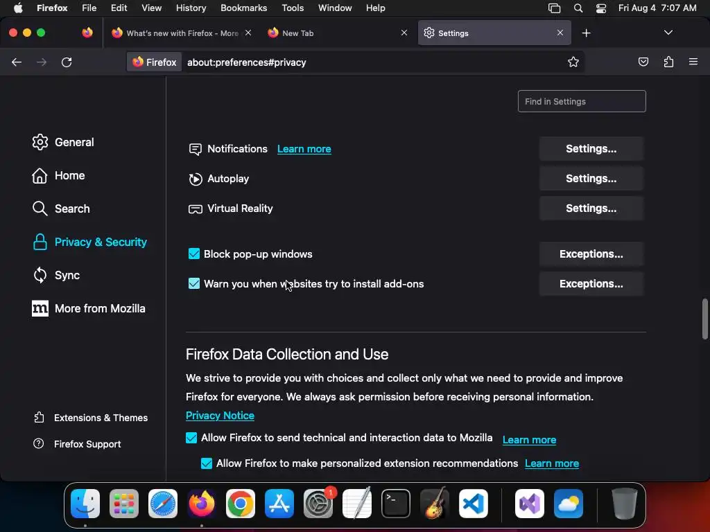Screen dimensions: 710x532
Task: Open the History menu
Action: (191, 8)
